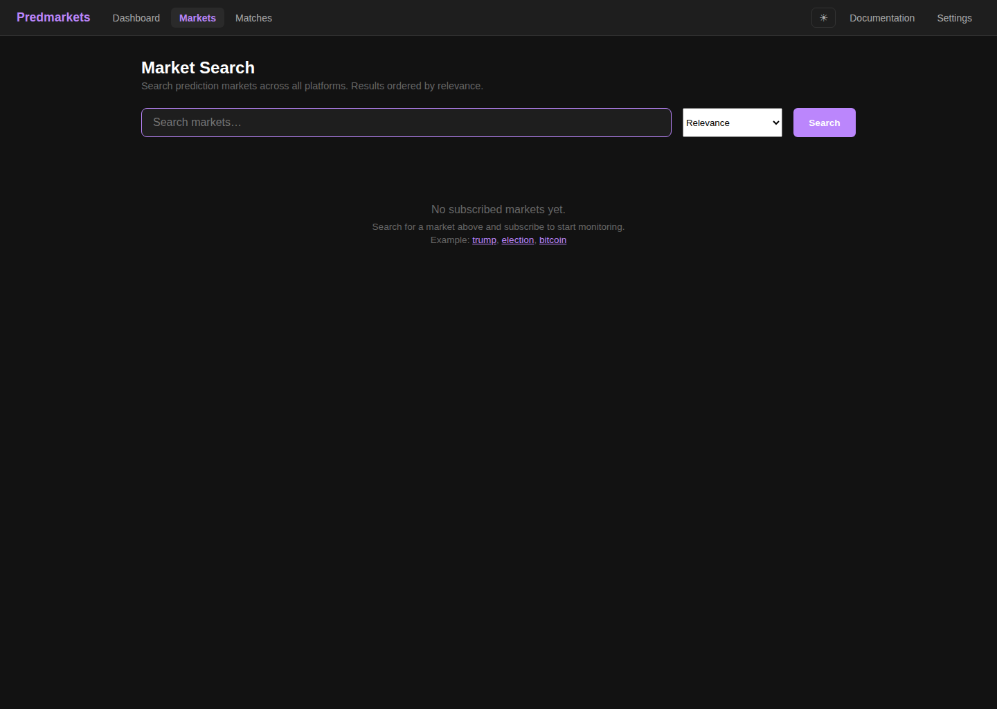The width and height of the screenshot is (997, 709).
Task: Click the election example link
Action: [x=517, y=240]
